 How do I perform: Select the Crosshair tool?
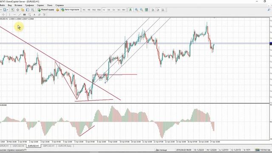(3, 14)
